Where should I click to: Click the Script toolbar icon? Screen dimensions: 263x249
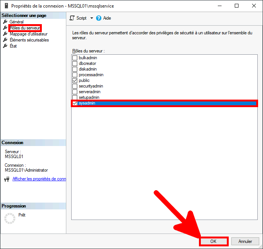pyautogui.click(x=72, y=18)
